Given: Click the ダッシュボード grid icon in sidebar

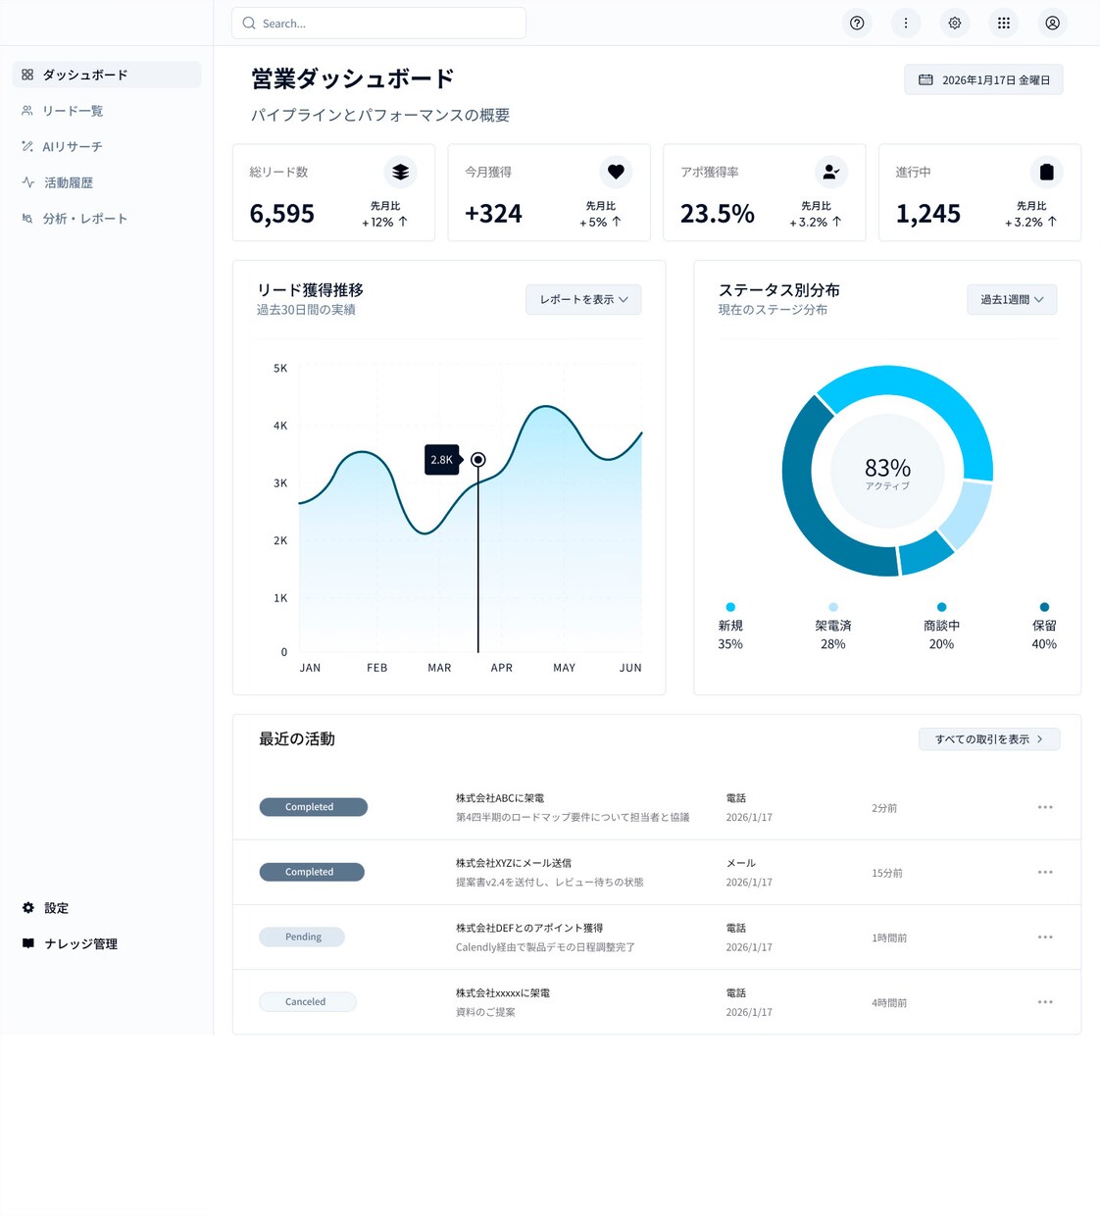Looking at the screenshot, I should click(x=27, y=75).
